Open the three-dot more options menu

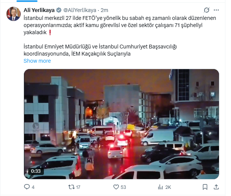(216, 10)
